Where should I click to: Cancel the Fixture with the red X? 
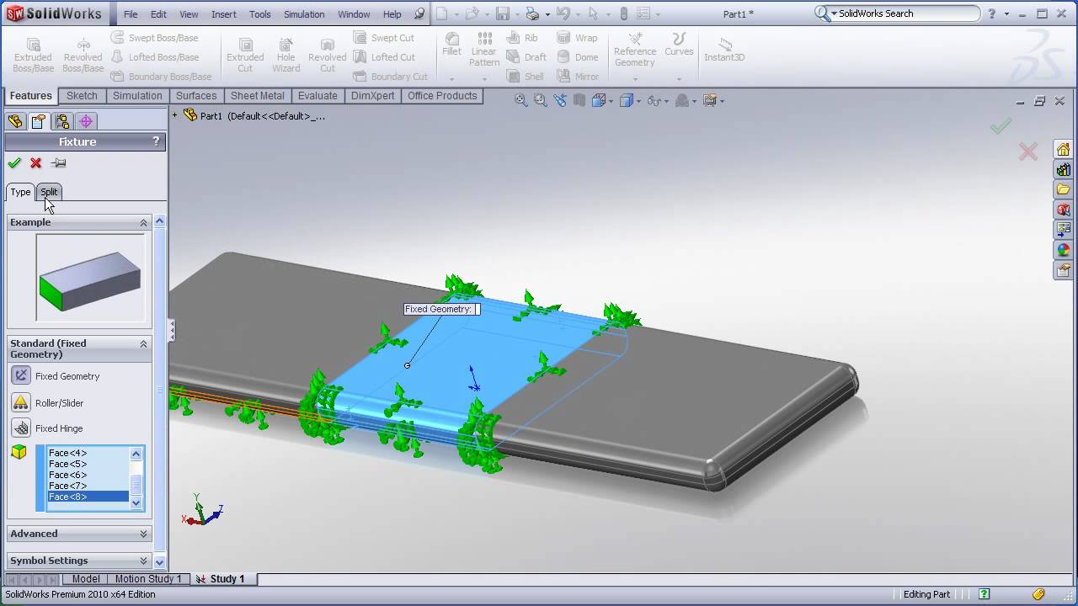(x=35, y=163)
